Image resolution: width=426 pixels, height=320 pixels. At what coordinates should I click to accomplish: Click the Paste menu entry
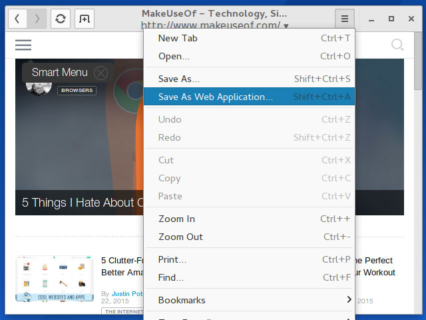pyautogui.click(x=249, y=196)
